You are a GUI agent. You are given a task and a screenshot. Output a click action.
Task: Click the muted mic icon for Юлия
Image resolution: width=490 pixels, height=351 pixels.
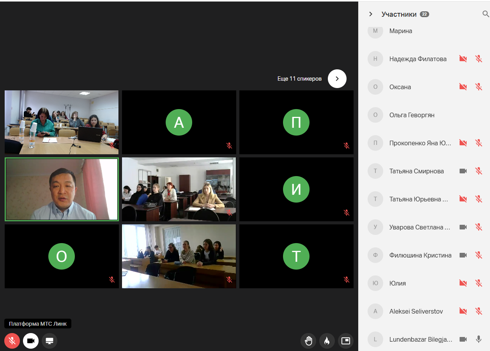point(479,283)
